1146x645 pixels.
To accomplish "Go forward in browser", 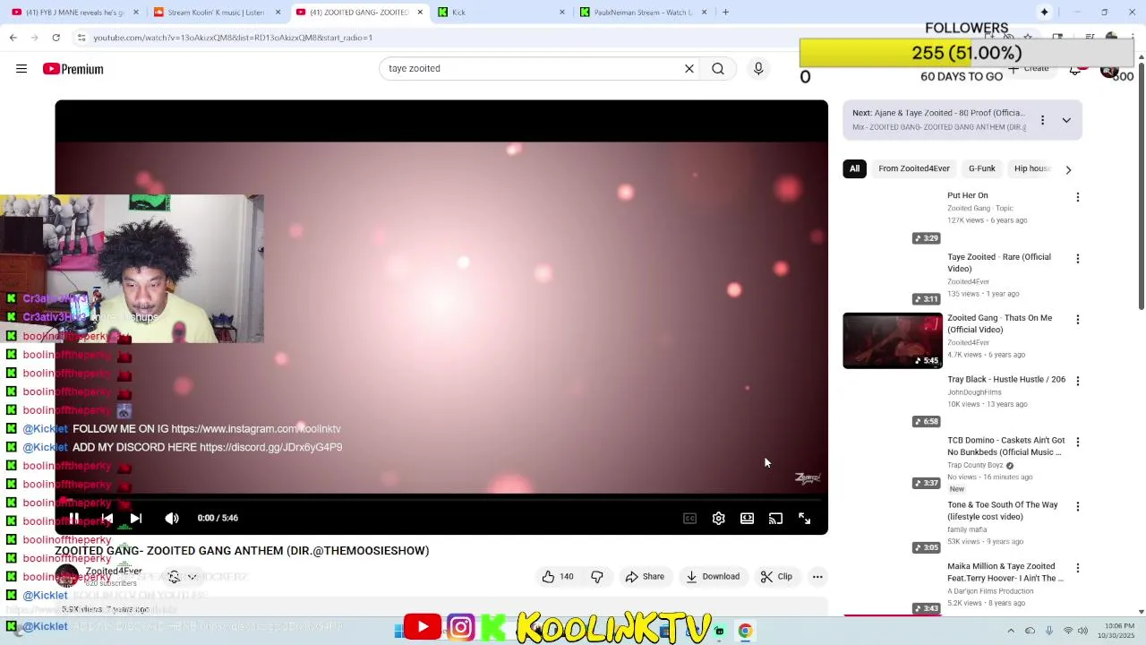I will tap(35, 38).
